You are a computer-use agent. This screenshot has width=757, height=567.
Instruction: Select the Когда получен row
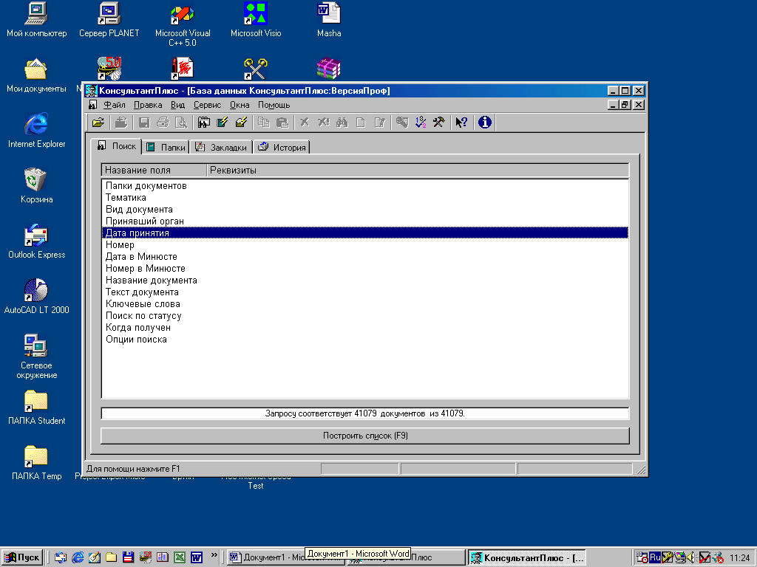click(x=365, y=328)
